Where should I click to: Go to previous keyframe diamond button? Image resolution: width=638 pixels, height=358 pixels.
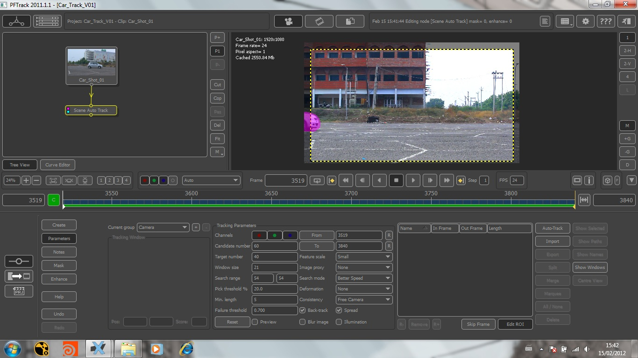(332, 180)
